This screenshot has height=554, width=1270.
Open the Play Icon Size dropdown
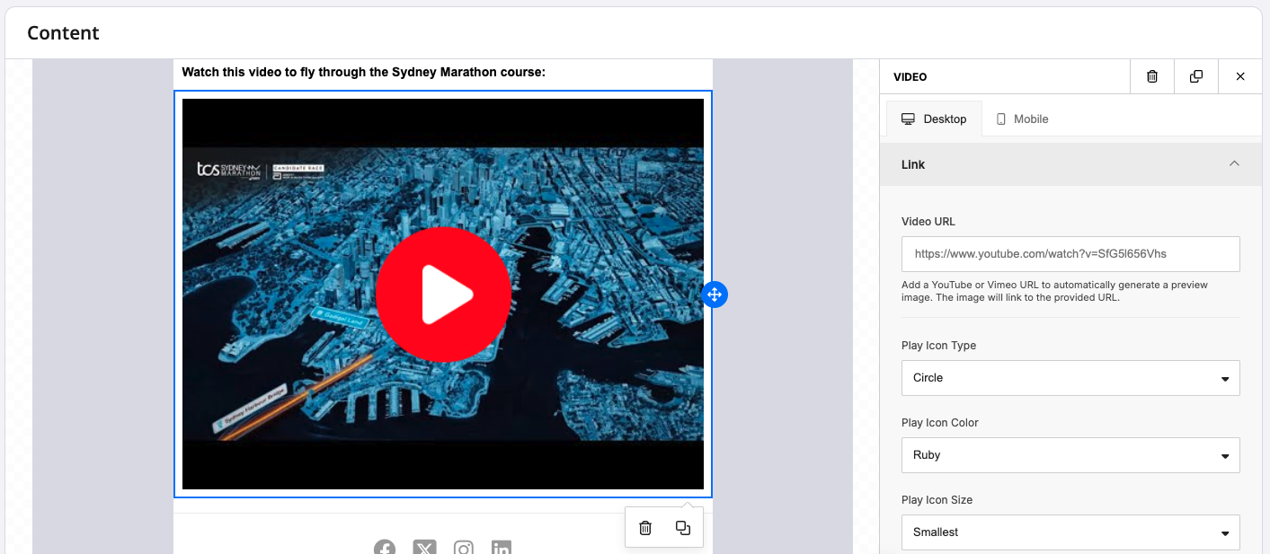point(1070,532)
